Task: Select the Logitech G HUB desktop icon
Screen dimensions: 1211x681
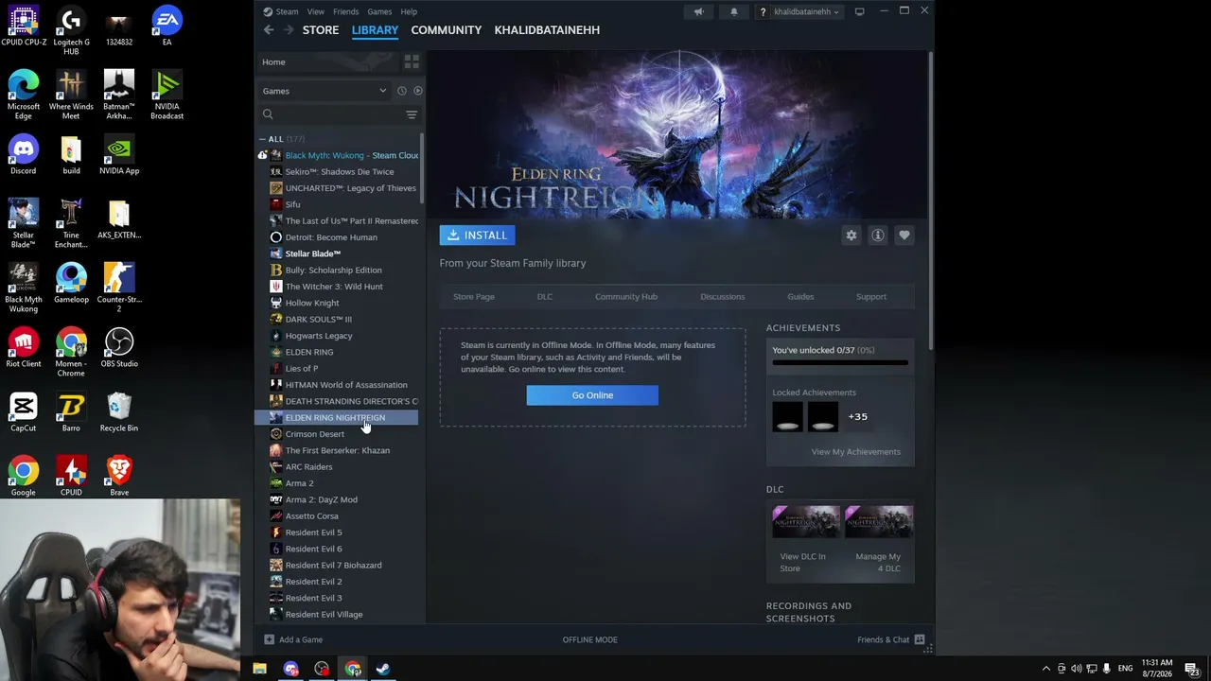Action: (71, 30)
